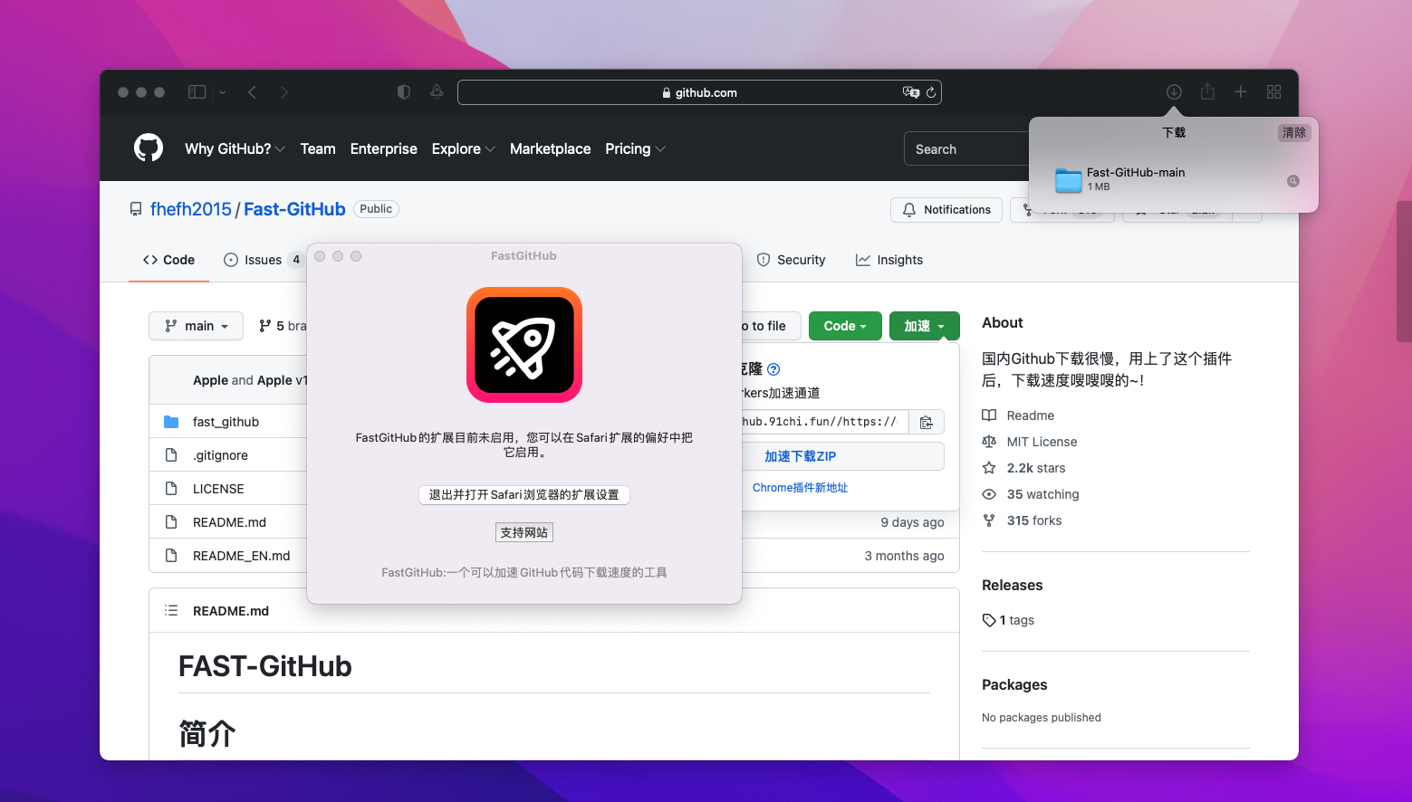The image size is (1412, 802).
Task: Expand the Why GitHub? menu
Action: tap(235, 148)
